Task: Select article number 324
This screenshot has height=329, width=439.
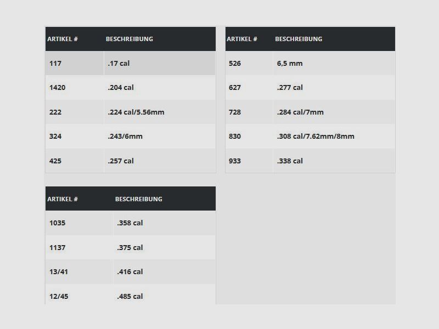Action: [55, 137]
